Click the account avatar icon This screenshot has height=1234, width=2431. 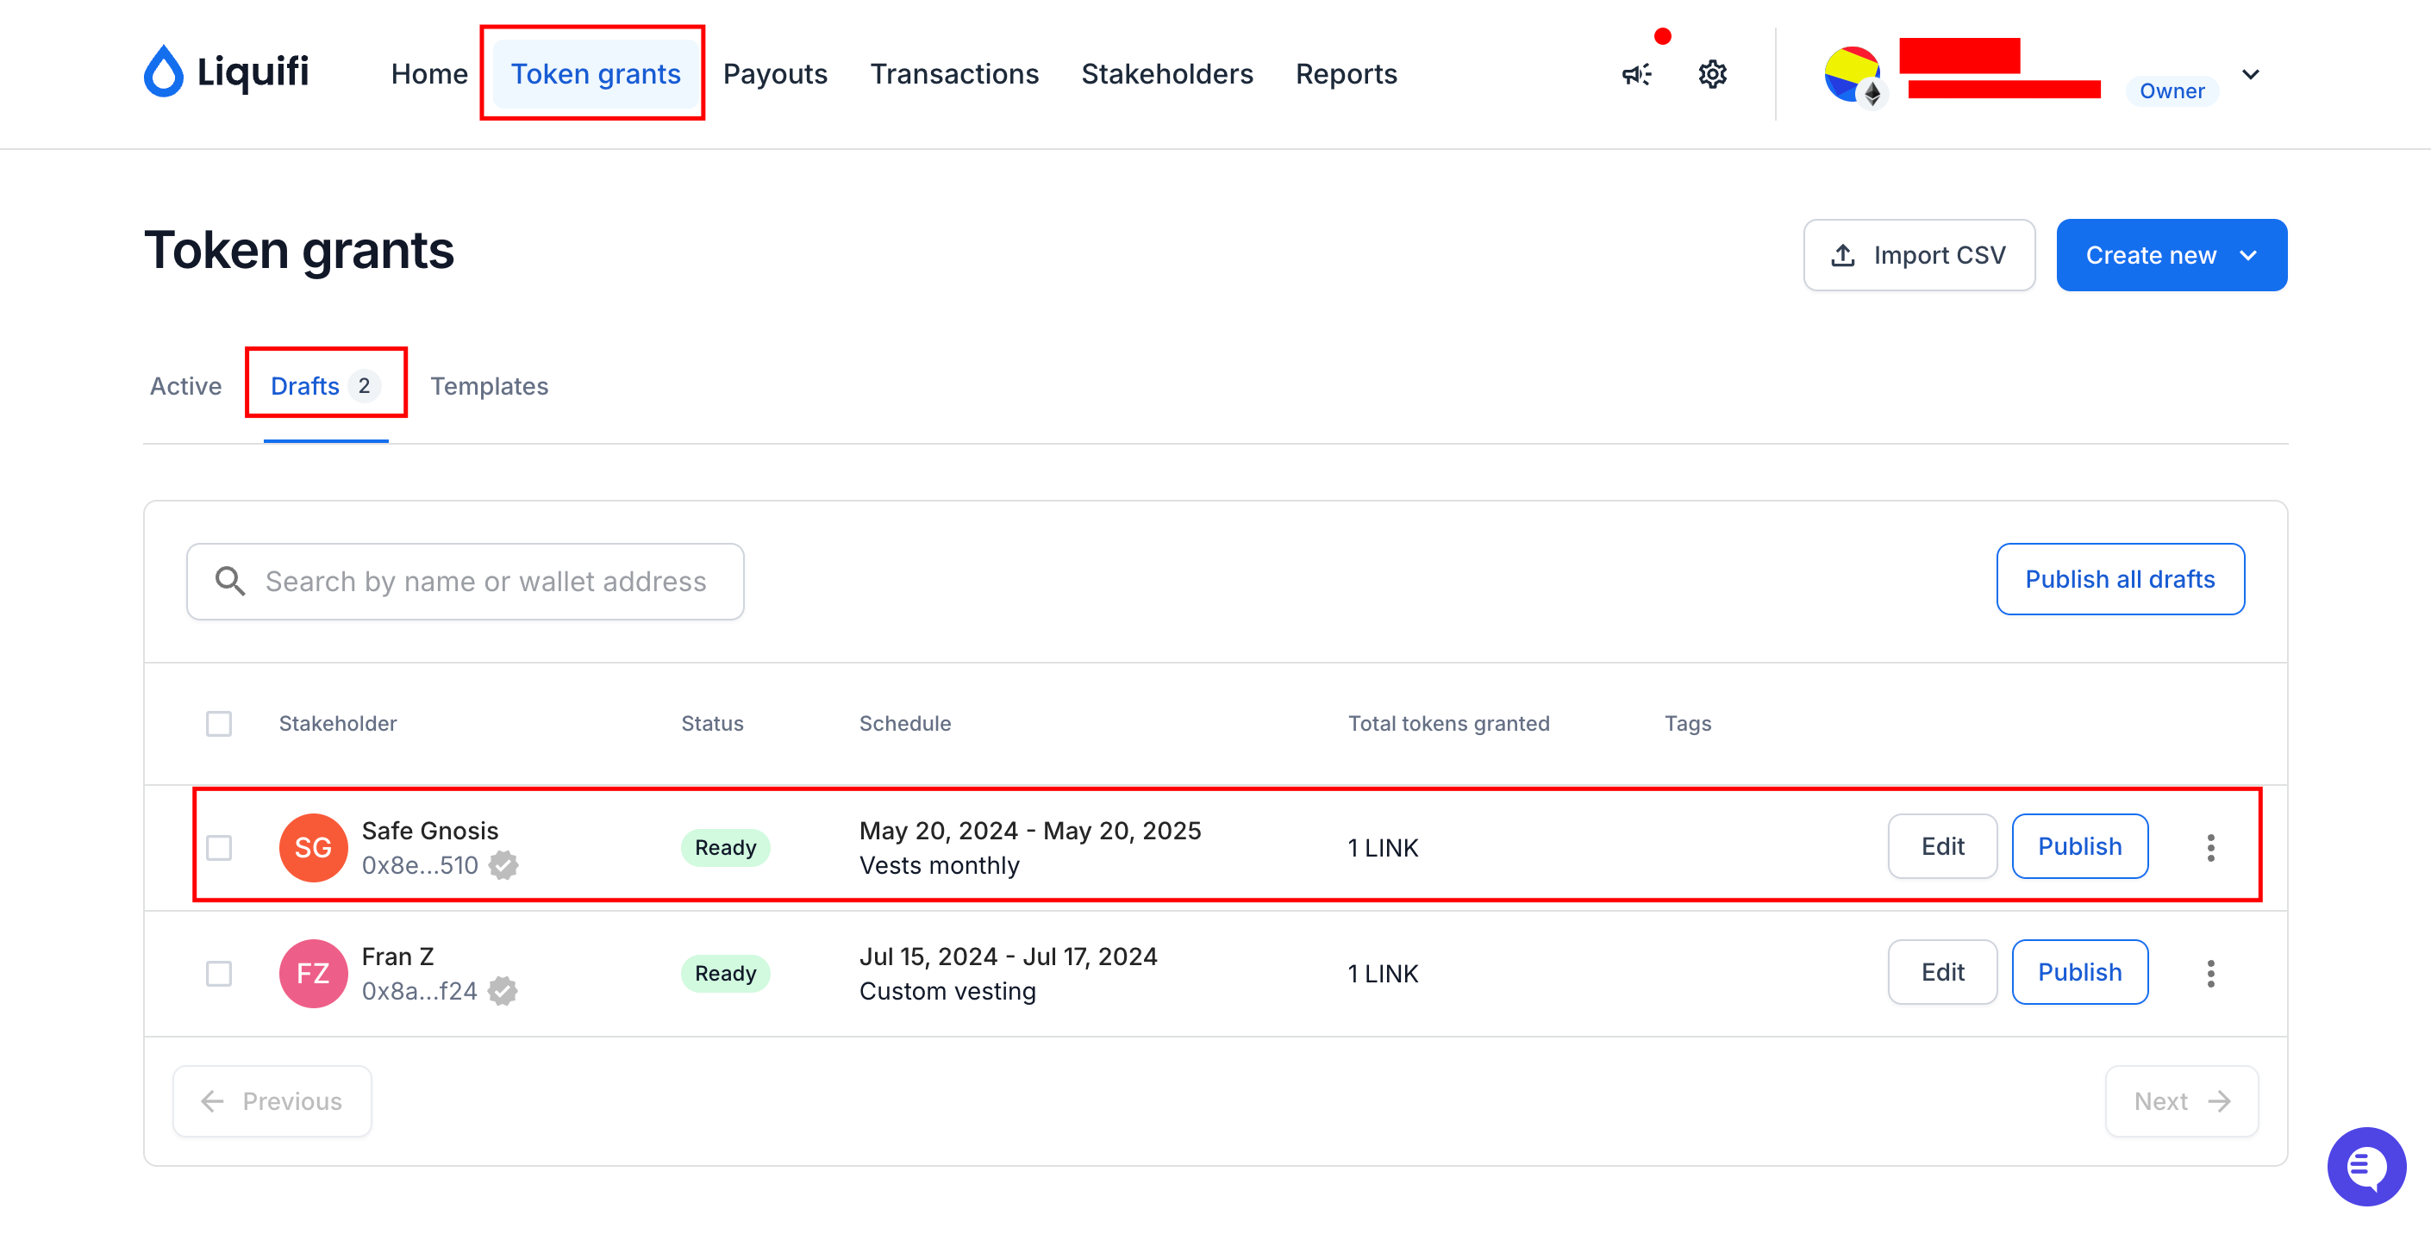[1852, 73]
